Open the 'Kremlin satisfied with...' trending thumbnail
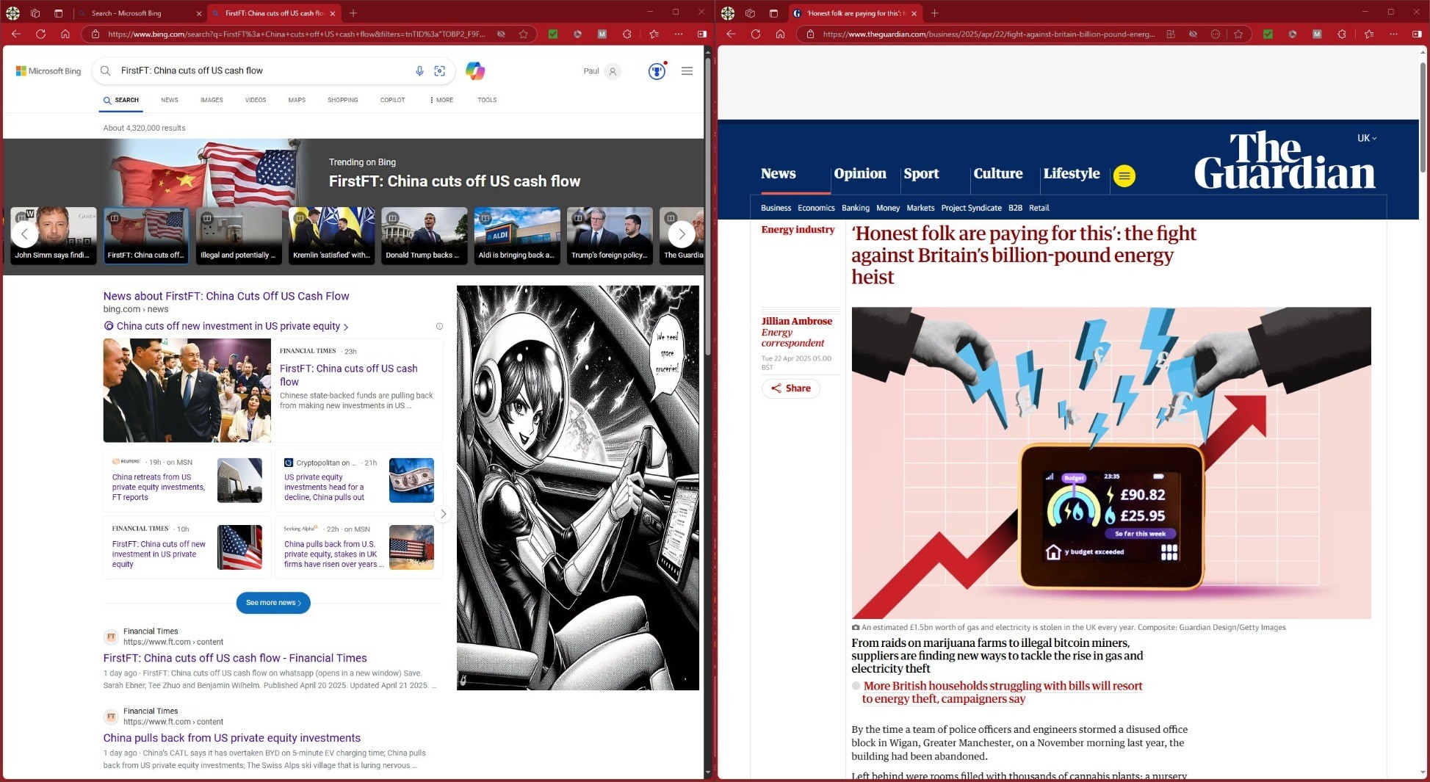 point(331,235)
